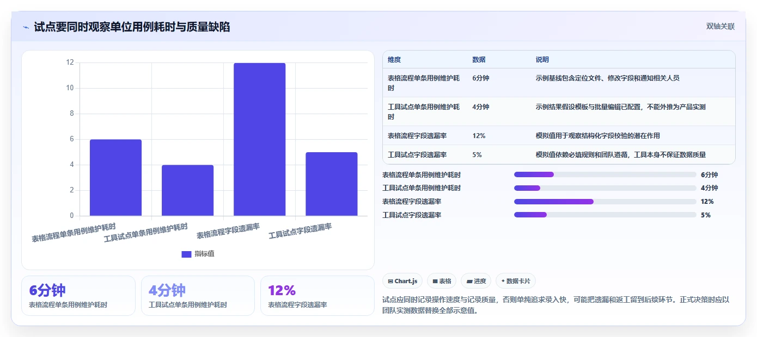Click the 工具试点单条用例维护耗时 chart bar
Screen dimensions: 757x337
(x=187, y=190)
